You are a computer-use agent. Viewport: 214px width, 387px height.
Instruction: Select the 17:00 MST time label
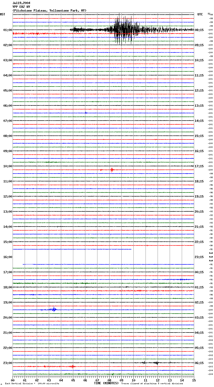(8, 272)
